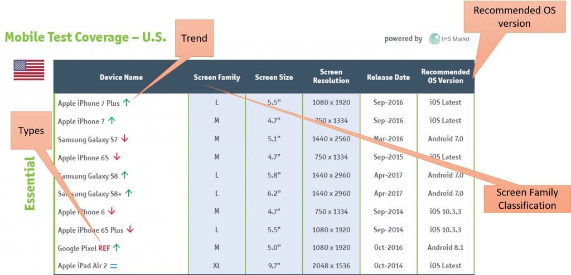Click the United States flag icon

(29, 70)
